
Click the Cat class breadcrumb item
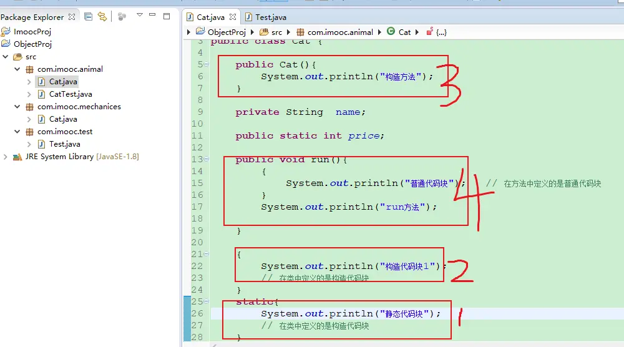[404, 32]
